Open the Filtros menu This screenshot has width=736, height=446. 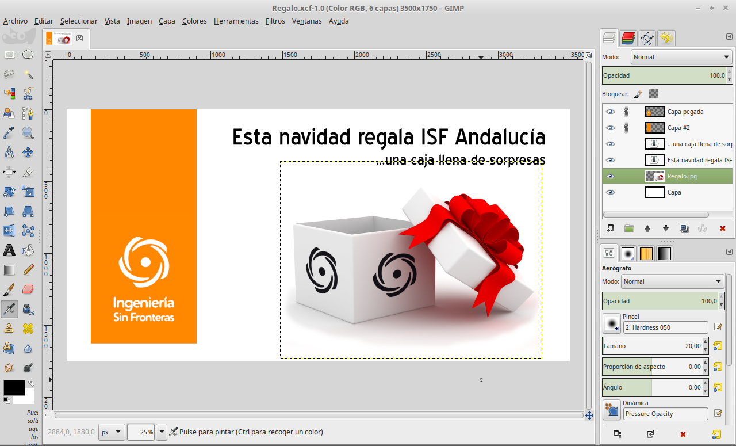(275, 21)
